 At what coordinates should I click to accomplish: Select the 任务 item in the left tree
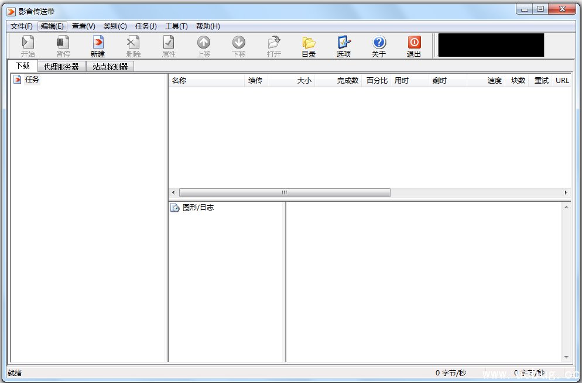pos(32,80)
